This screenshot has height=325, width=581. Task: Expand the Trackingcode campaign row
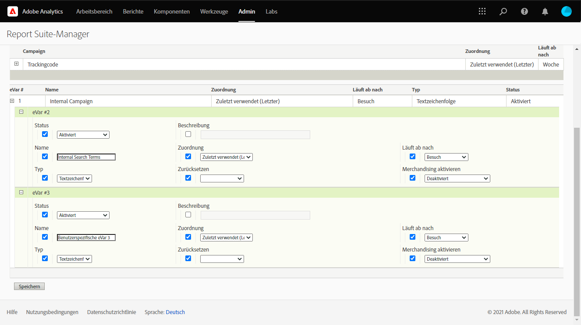pyautogui.click(x=16, y=64)
